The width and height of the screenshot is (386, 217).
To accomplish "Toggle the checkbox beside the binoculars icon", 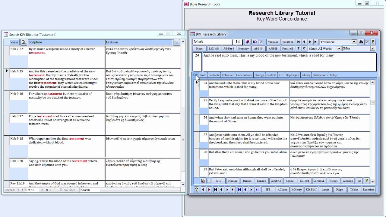I will pyautogui.click(x=367, y=42).
